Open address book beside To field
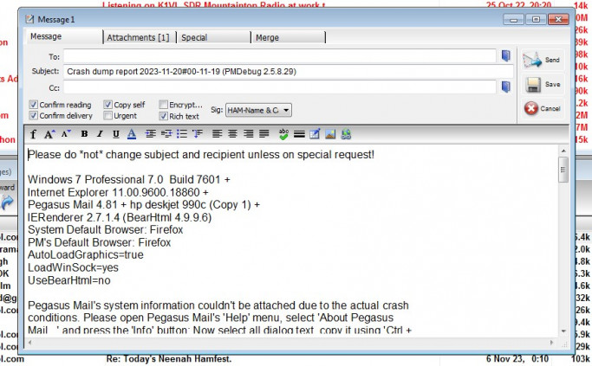 (x=506, y=55)
